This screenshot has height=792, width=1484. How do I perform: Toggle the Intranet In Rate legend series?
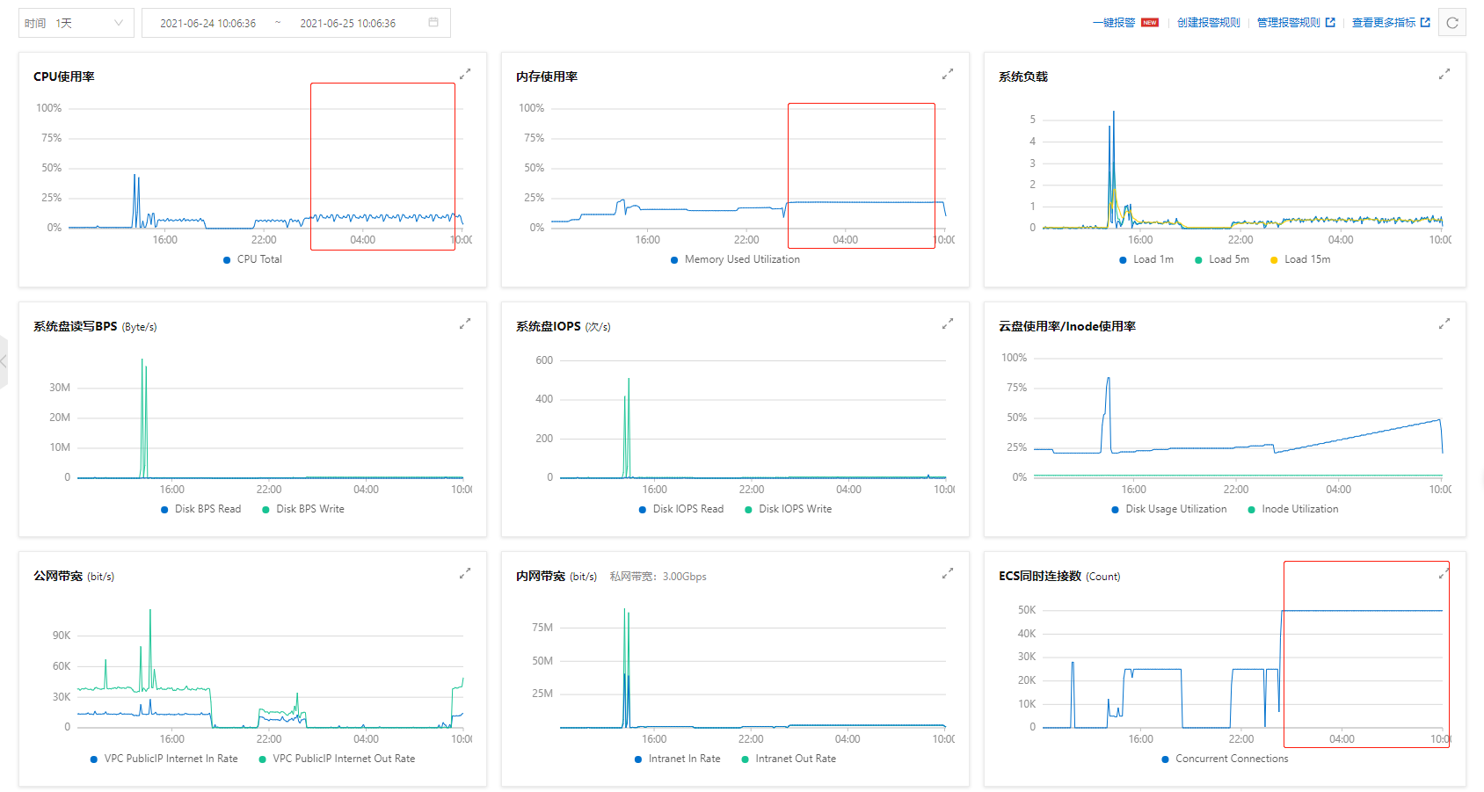677,759
